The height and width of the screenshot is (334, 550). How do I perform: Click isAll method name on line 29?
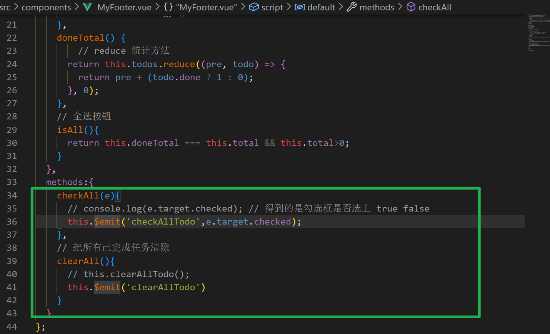[70, 130]
